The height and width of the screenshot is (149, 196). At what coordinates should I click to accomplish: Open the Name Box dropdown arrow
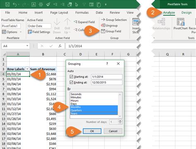[x=27, y=46]
